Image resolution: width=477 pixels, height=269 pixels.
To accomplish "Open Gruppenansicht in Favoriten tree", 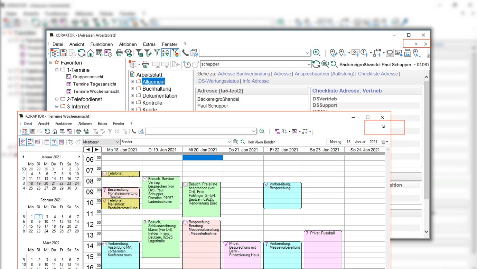I will click(88, 77).
